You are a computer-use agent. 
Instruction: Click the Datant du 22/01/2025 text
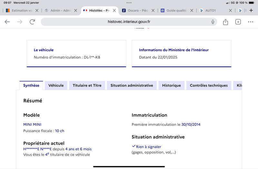[158, 57]
